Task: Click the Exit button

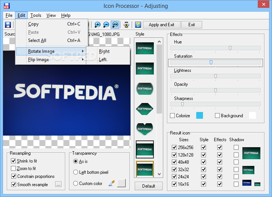Action: (191, 25)
